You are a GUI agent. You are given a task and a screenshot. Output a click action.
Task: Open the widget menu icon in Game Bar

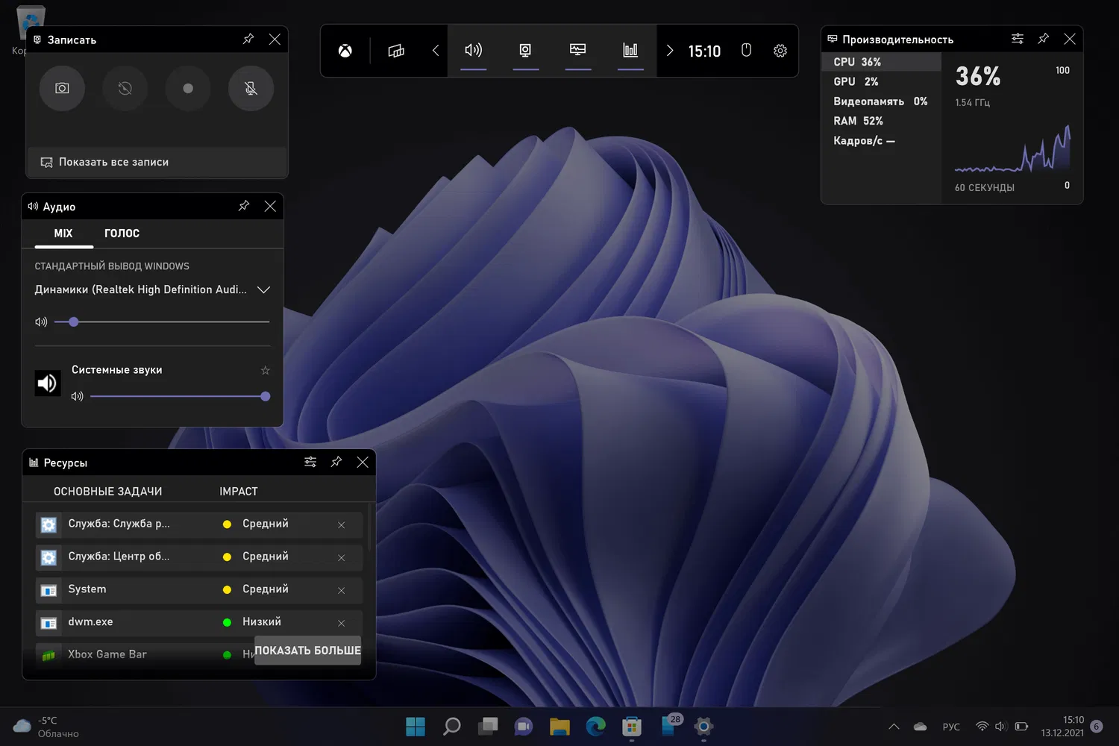pos(396,51)
